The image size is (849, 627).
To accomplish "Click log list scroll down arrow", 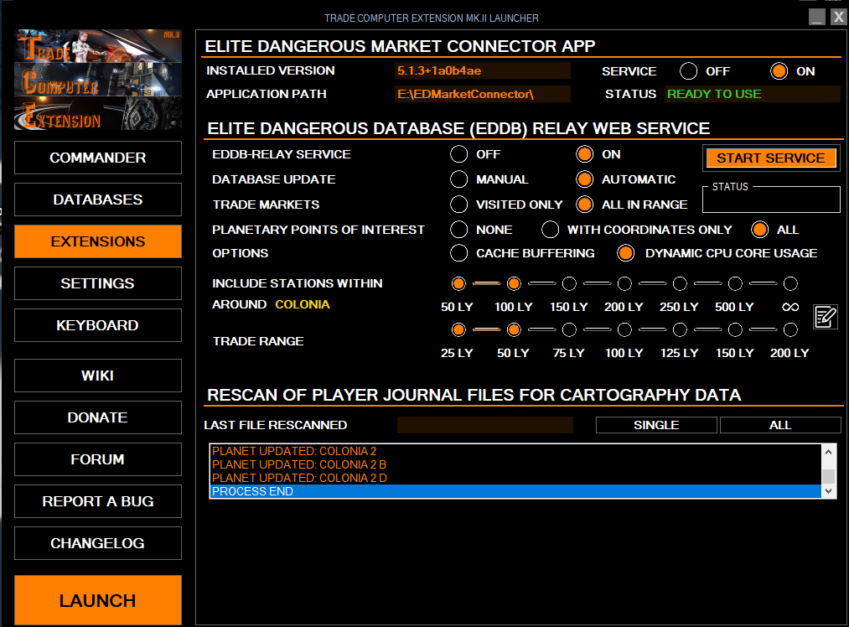I will 828,491.
